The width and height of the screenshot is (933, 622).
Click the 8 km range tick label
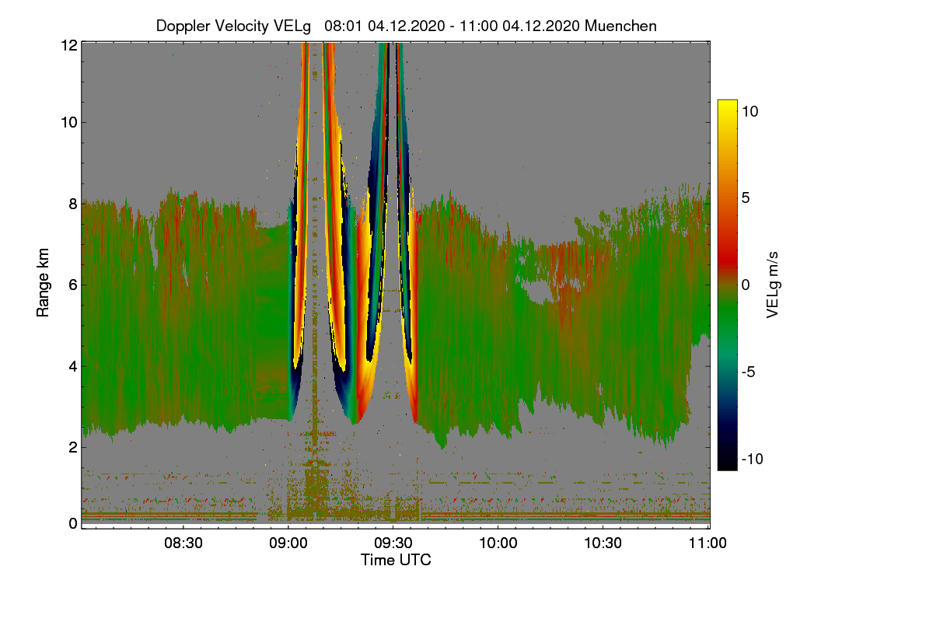click(x=72, y=204)
